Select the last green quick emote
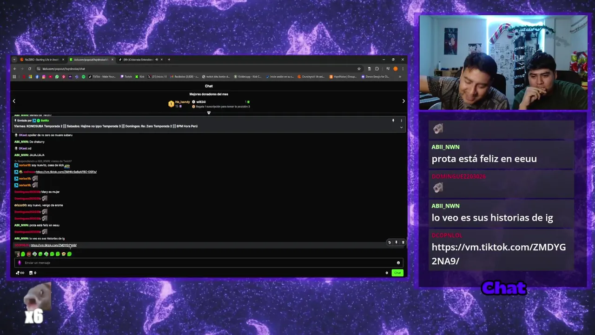Image resolution: width=595 pixels, height=335 pixels. click(x=69, y=254)
